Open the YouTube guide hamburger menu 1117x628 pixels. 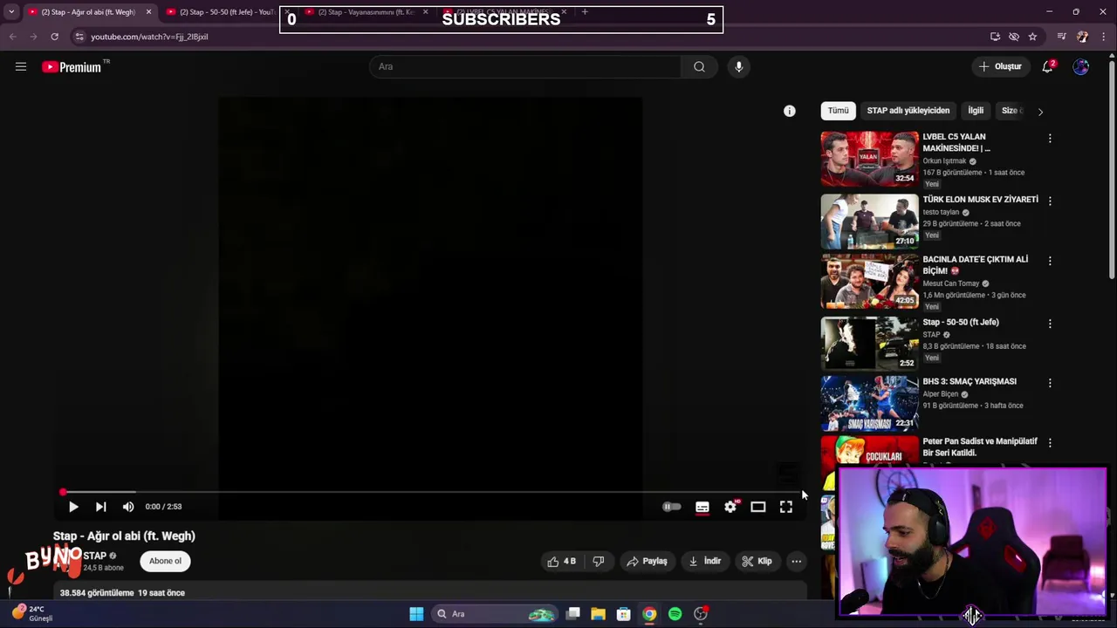pyautogui.click(x=21, y=66)
